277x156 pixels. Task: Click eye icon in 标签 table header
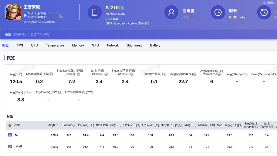point(10,125)
